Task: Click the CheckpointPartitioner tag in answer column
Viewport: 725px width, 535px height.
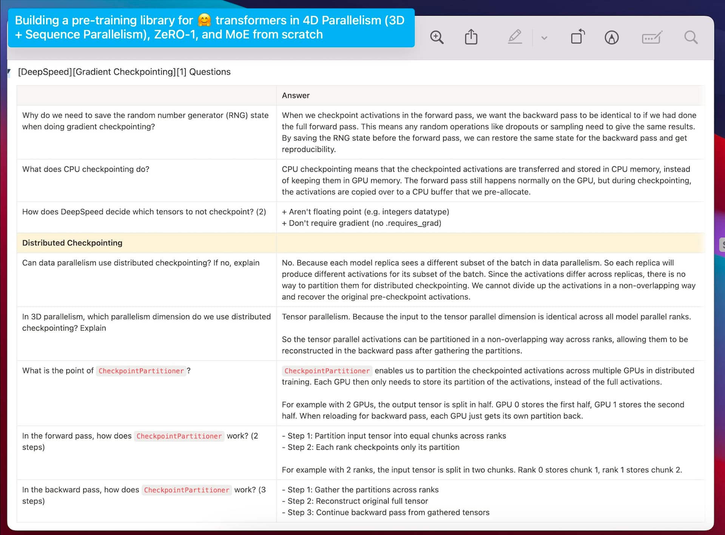Action: (x=327, y=371)
